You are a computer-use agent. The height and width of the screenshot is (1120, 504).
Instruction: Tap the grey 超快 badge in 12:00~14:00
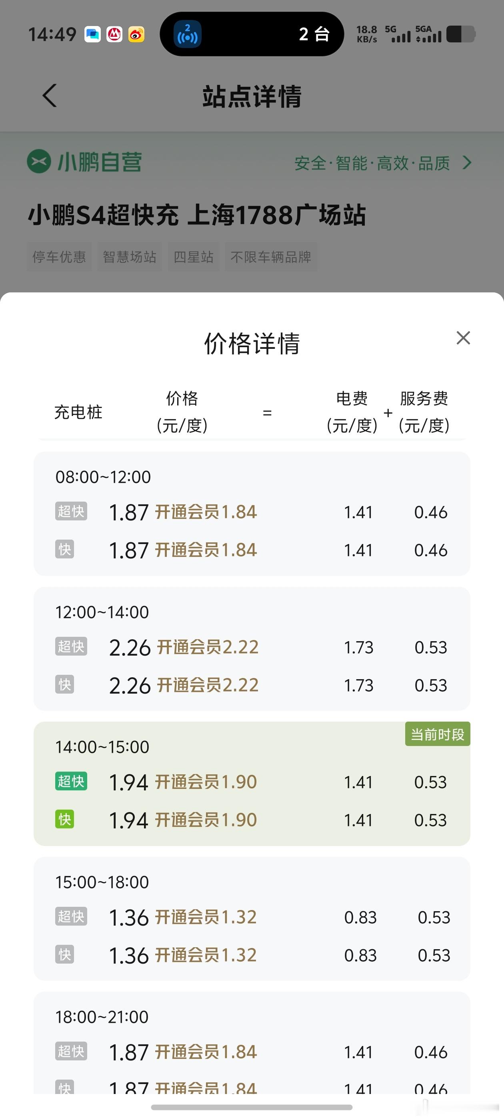point(71,646)
